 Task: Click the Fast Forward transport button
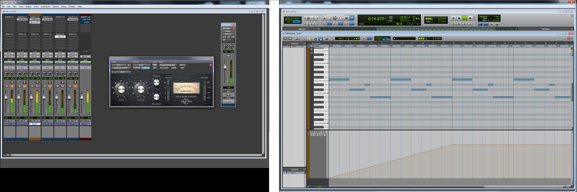tap(465, 24)
